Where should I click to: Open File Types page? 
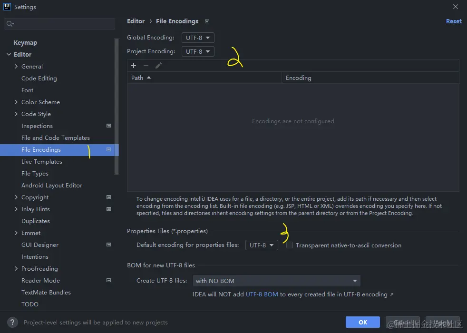[x=35, y=174]
